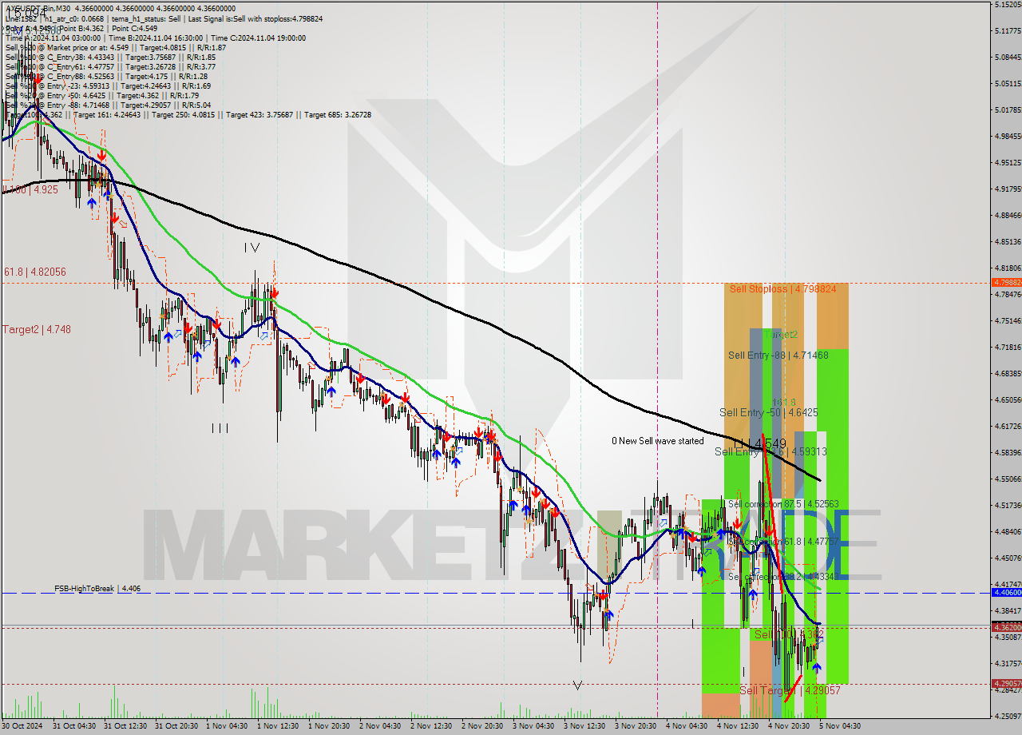
Task: Click the orange 4.798824 price axis tag
Action: [x=1006, y=282]
